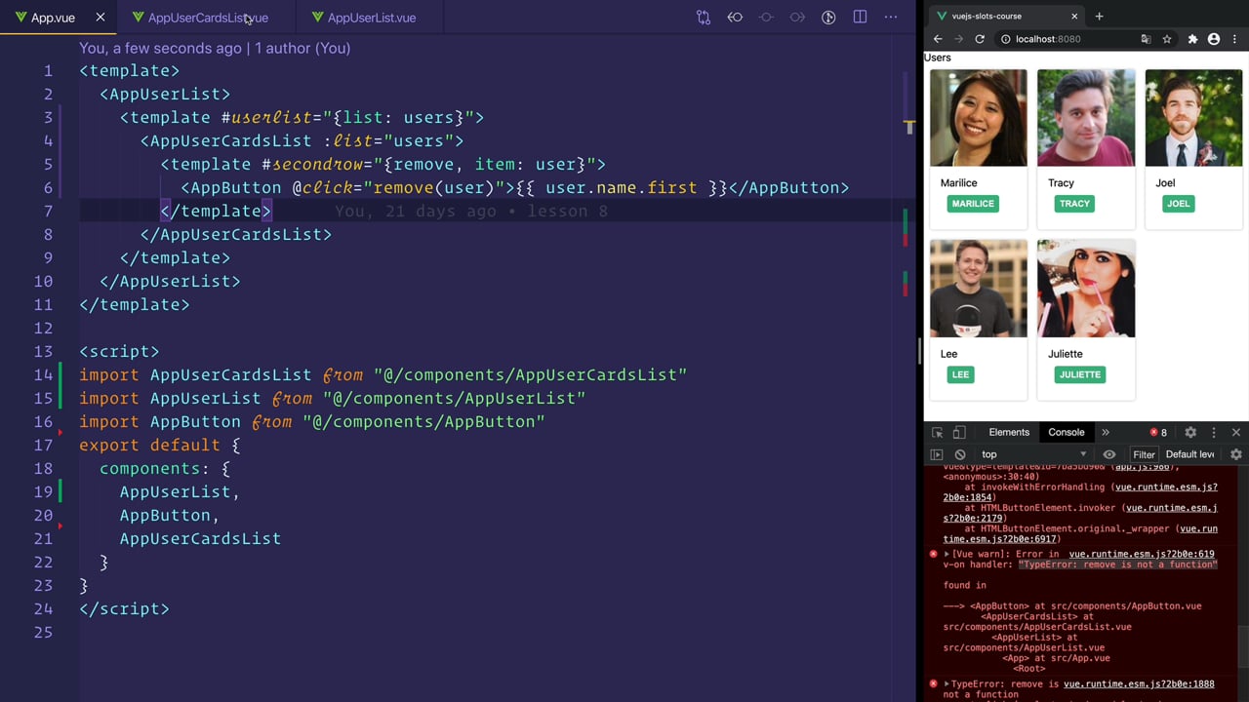Toggle the DevTools device toolbar
The height and width of the screenshot is (702, 1249).
pos(959,432)
